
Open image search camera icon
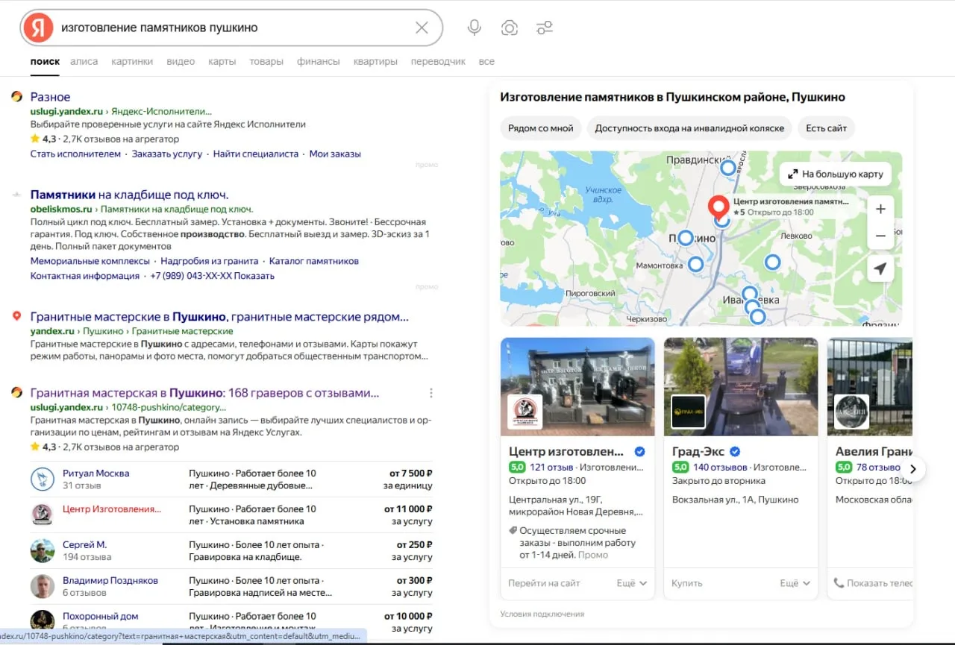510,28
